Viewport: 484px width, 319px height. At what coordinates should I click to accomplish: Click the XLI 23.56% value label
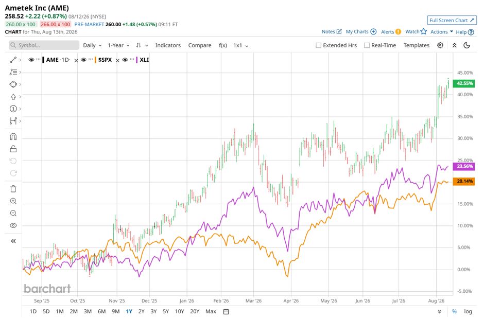(464, 166)
